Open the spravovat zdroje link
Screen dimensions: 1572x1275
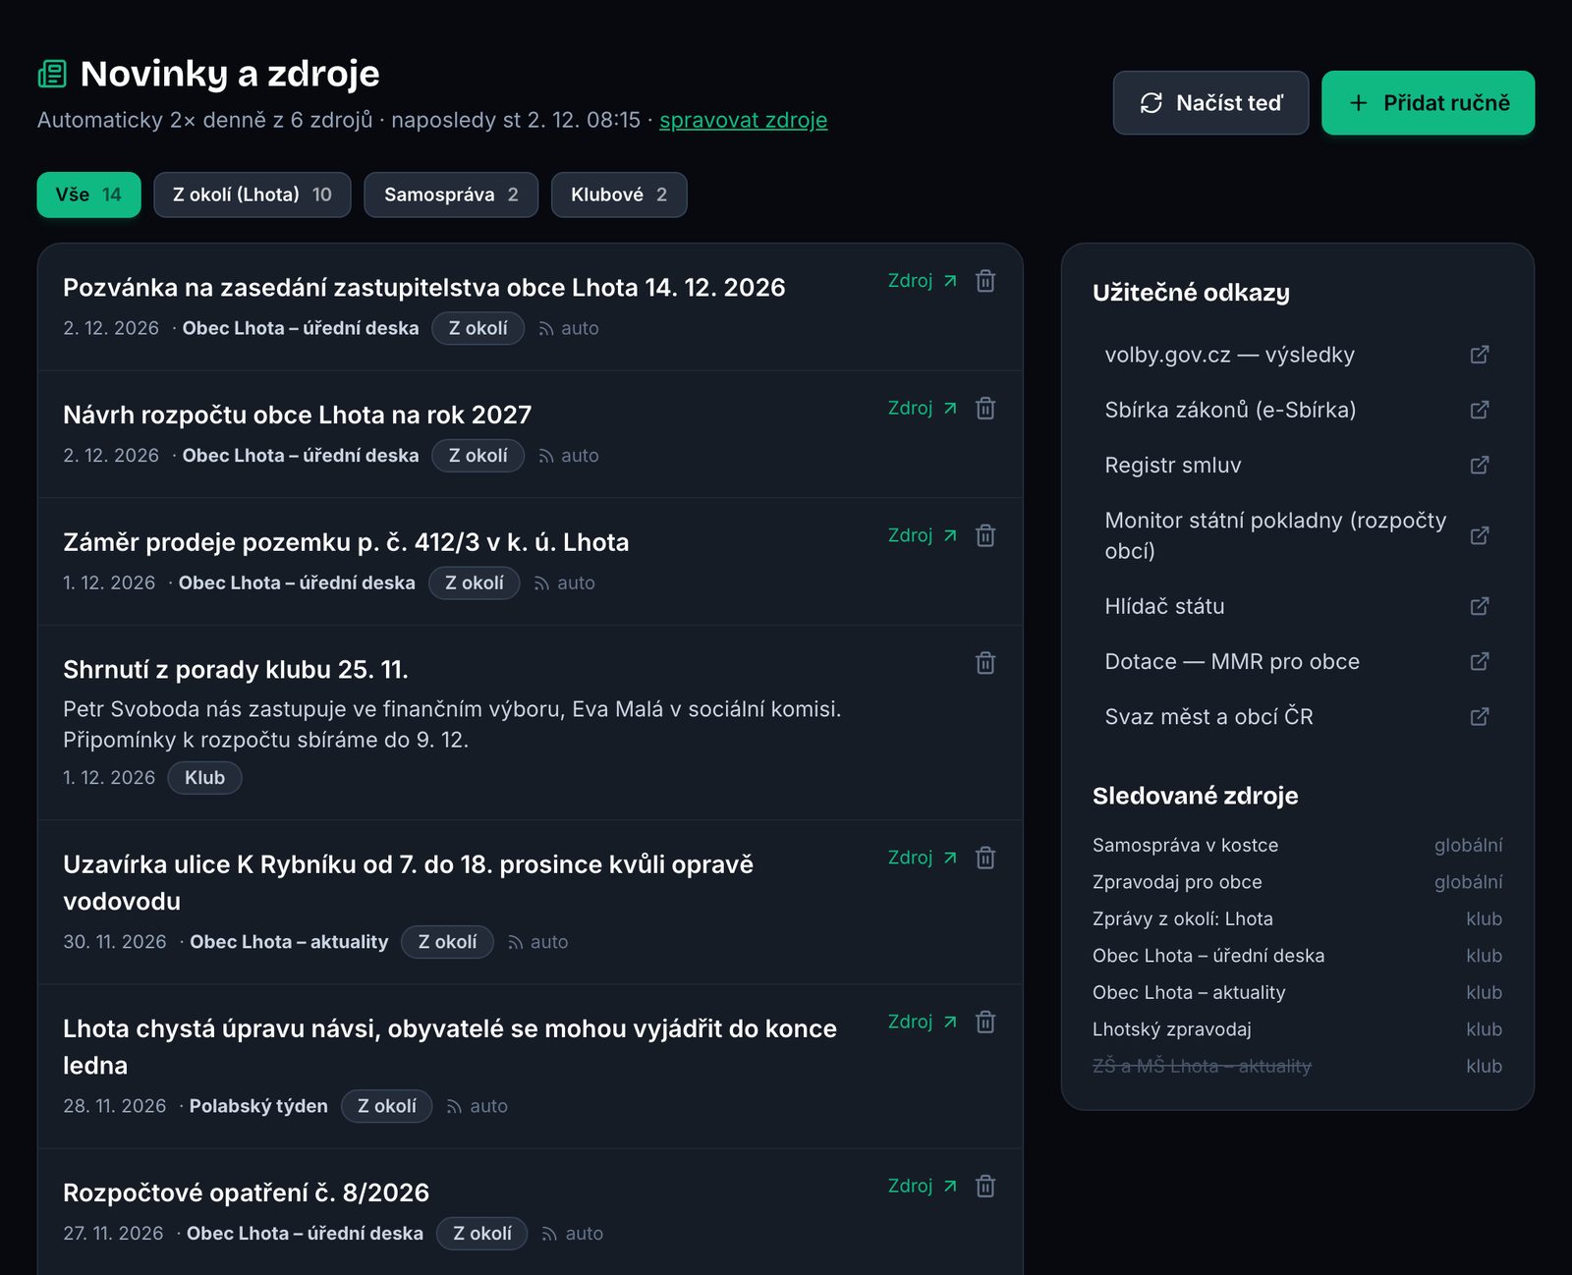pos(743,120)
